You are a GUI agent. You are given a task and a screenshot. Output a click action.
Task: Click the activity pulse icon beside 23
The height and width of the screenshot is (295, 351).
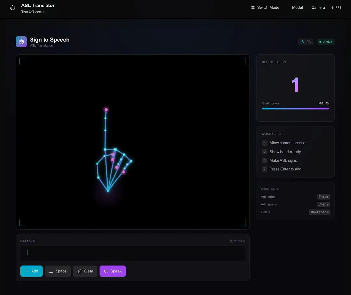[x=303, y=42]
